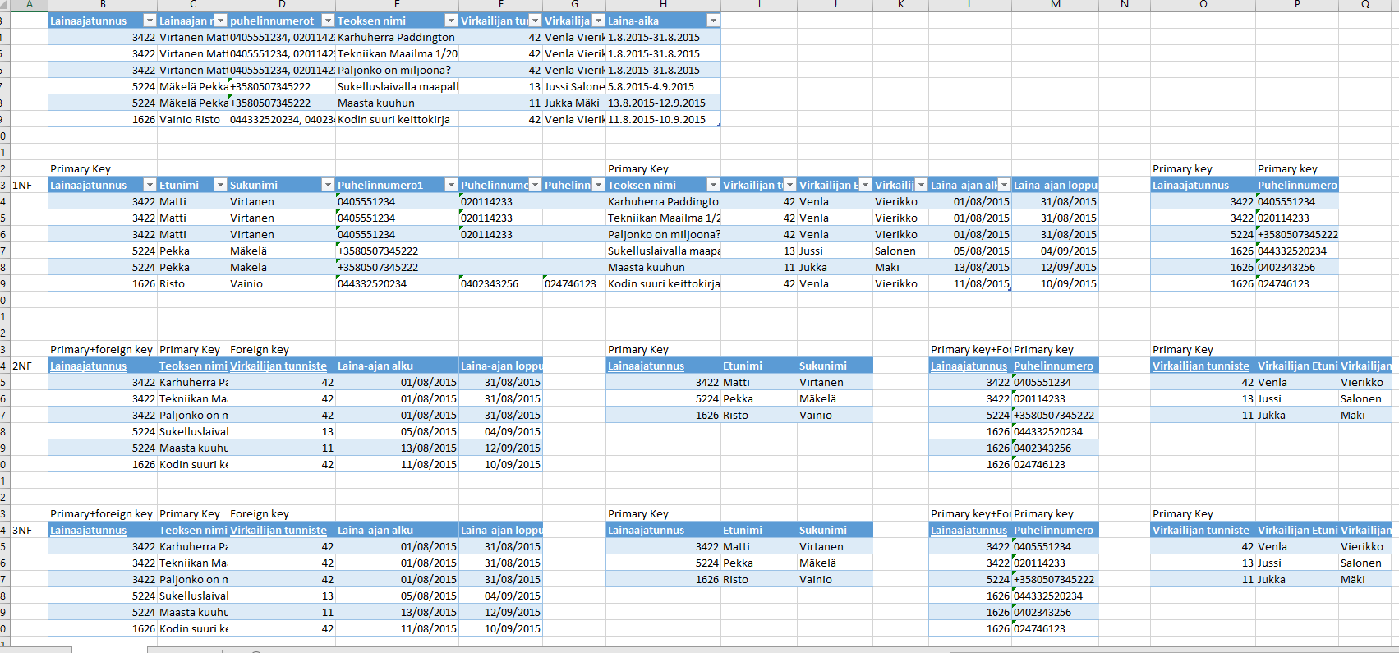Open Lainaajatunnus filter in the topmost table
1399x653 pixels.
pyautogui.click(x=149, y=21)
